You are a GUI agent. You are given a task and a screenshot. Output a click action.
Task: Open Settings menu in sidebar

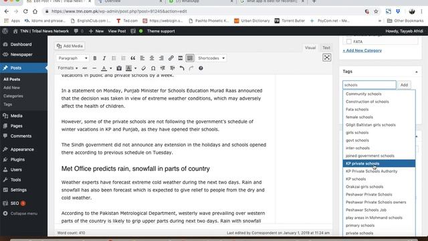(18, 190)
